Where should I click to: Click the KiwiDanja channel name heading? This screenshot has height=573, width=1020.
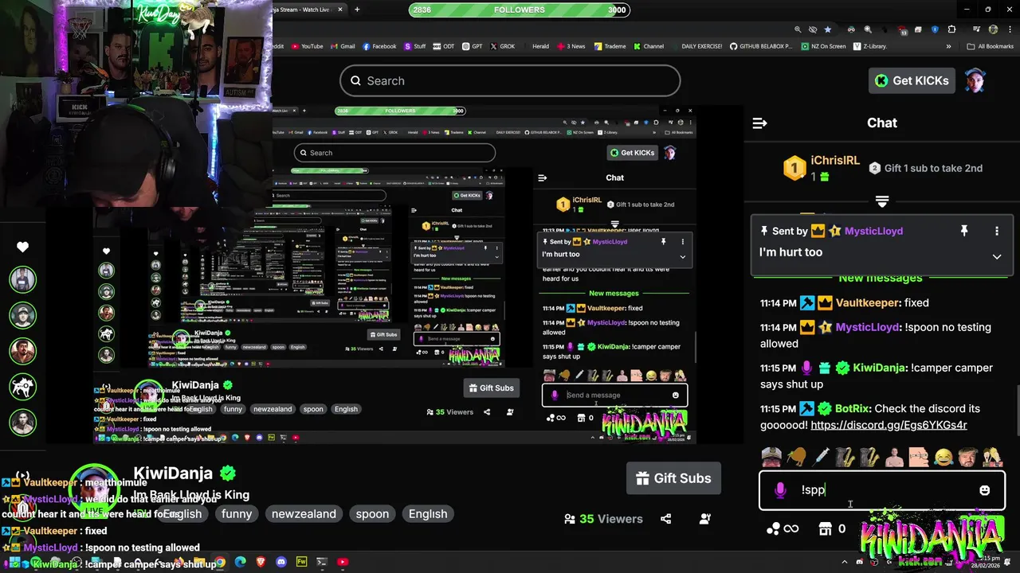point(173,474)
